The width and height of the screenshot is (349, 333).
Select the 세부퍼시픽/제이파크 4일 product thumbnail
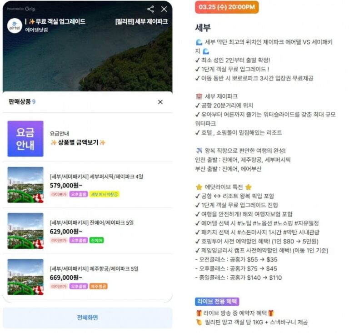(25, 185)
